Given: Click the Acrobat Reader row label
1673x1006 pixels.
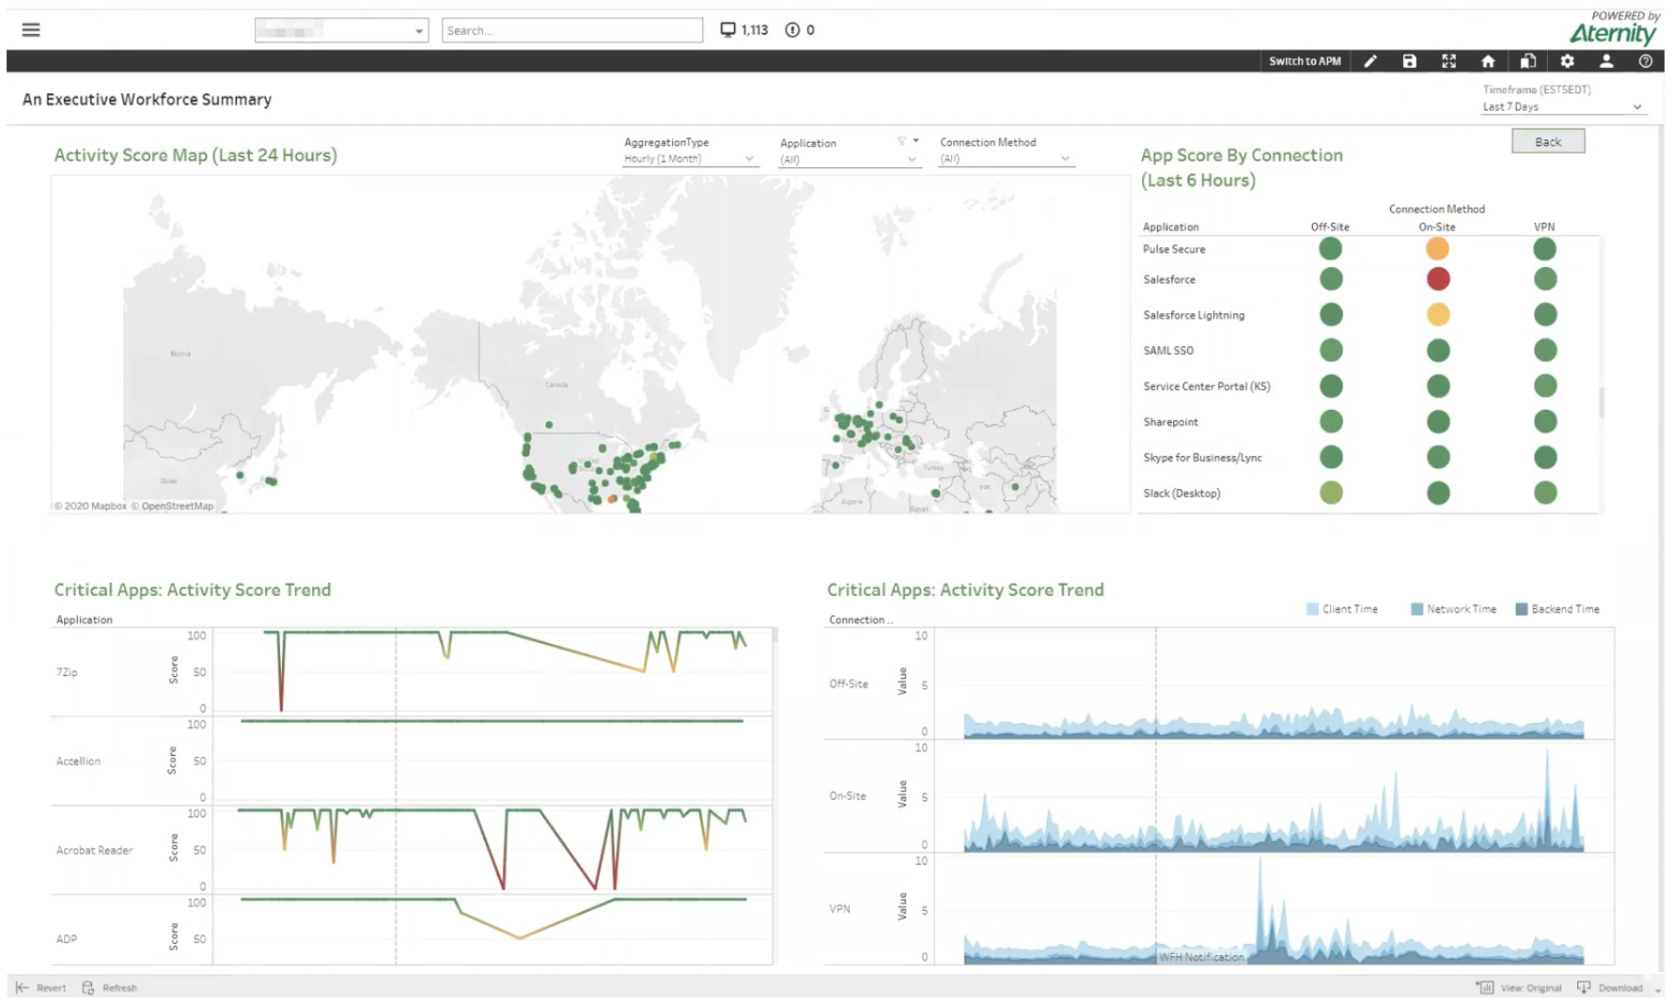Looking at the screenshot, I should click(x=94, y=851).
